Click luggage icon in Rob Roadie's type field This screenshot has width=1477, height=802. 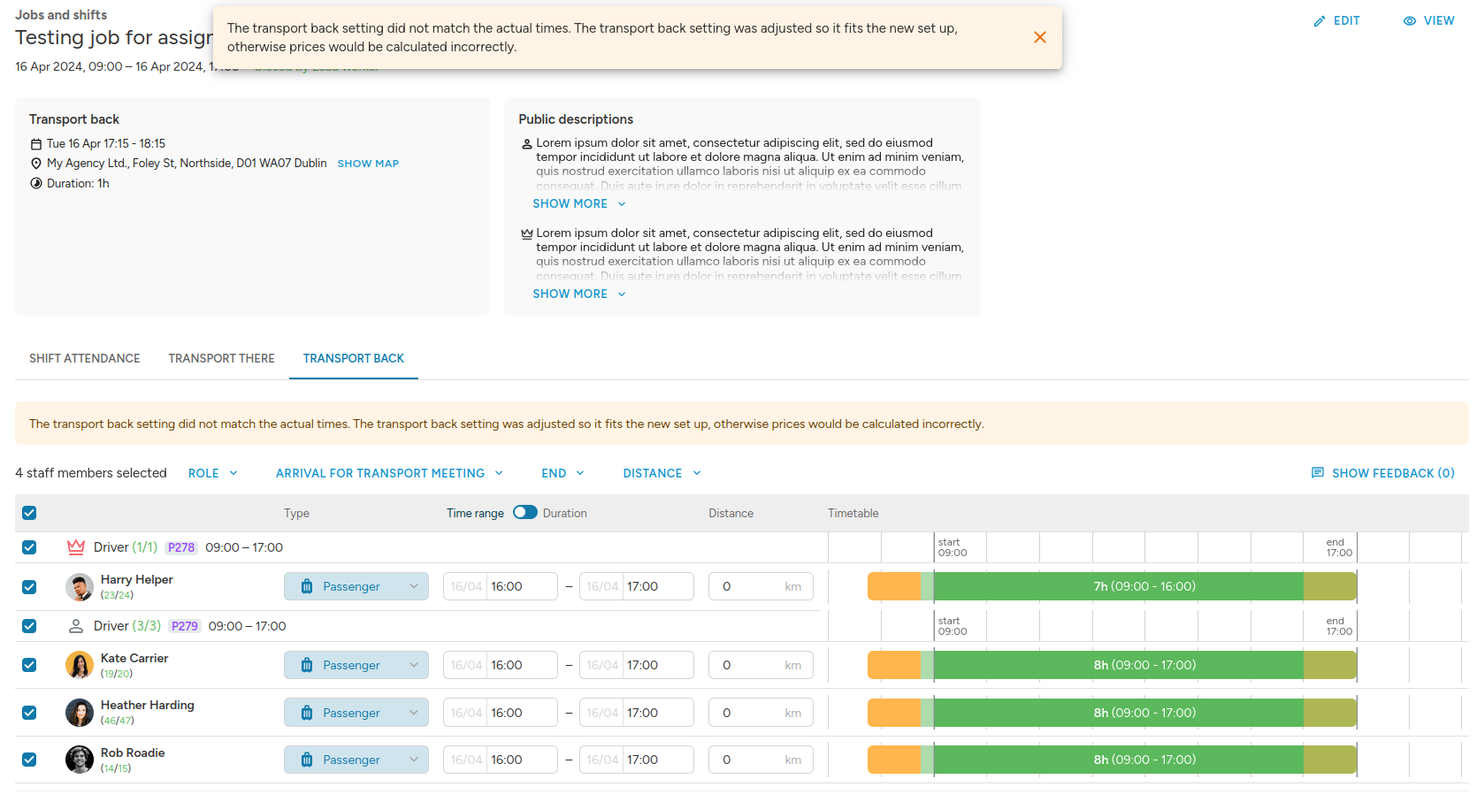(307, 760)
